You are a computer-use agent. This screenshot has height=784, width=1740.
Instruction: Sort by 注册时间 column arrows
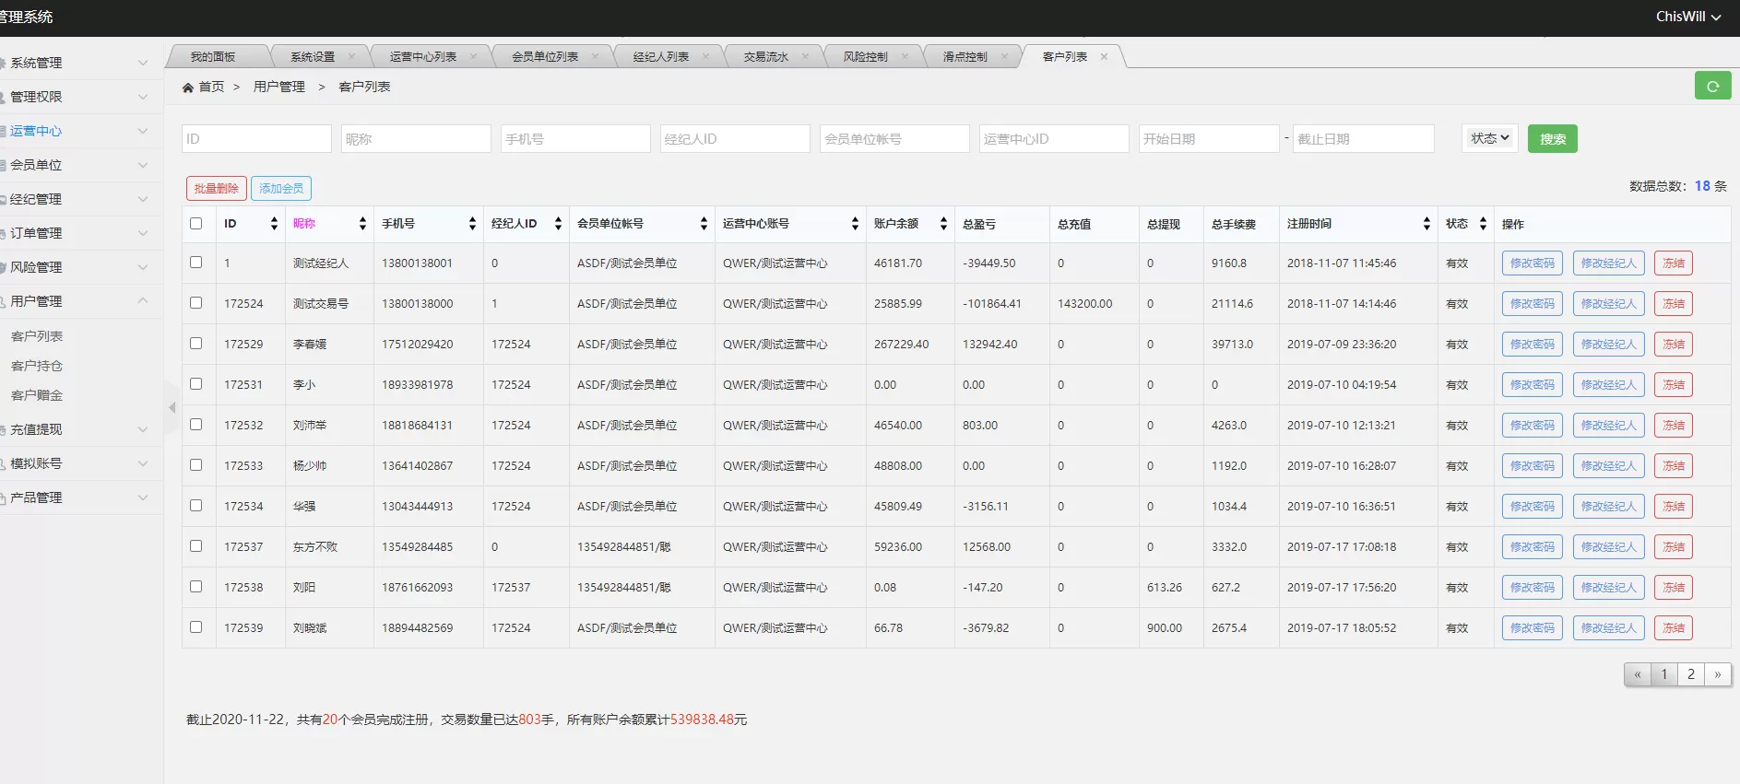click(1426, 224)
